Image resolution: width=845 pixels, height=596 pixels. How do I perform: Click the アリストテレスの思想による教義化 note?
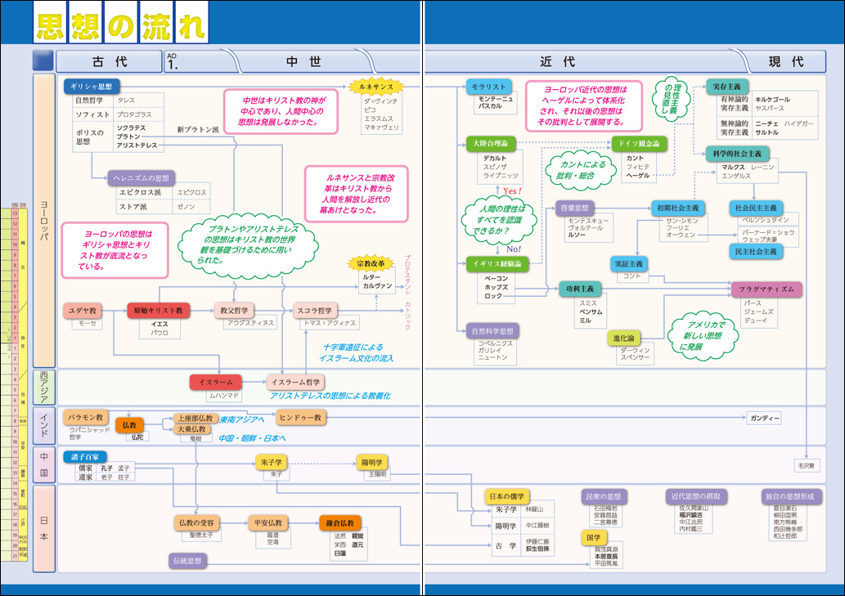330,395
